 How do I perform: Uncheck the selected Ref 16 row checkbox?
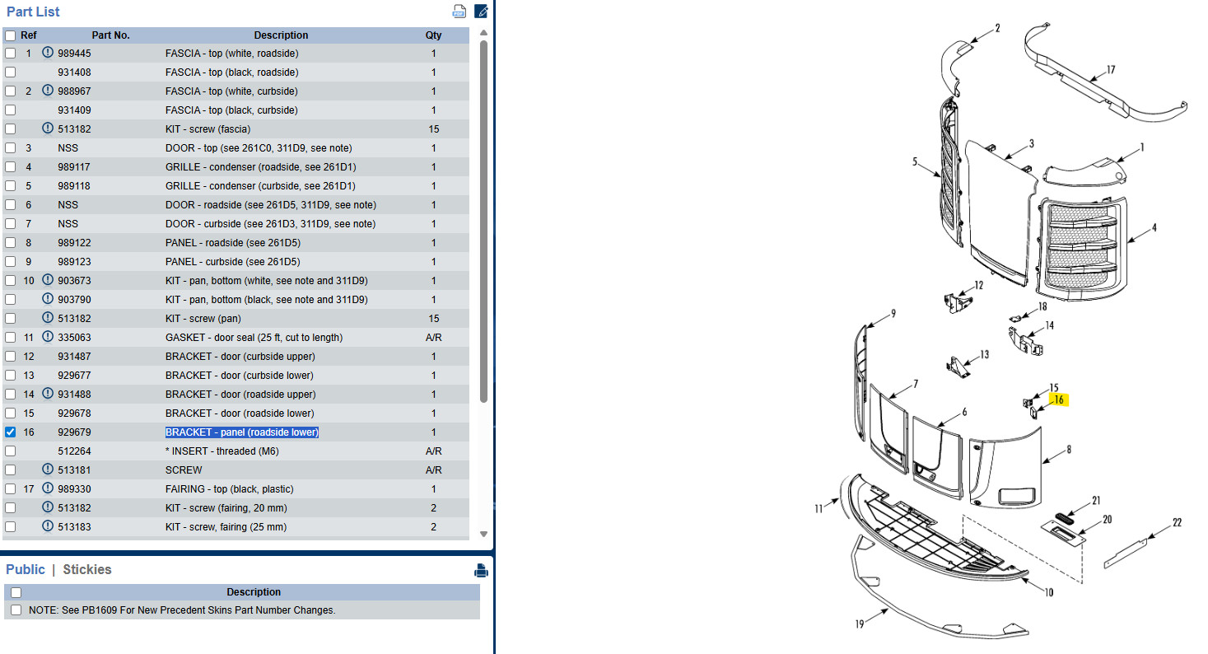coord(10,432)
